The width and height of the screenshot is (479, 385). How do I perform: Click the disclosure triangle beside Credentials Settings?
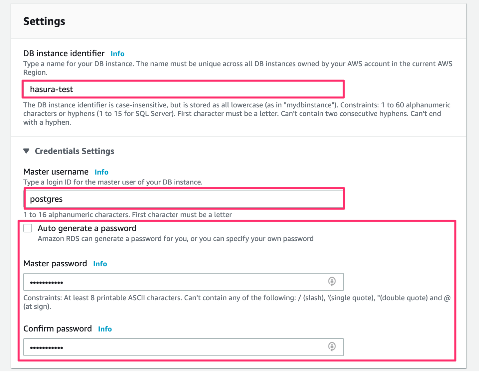click(27, 151)
